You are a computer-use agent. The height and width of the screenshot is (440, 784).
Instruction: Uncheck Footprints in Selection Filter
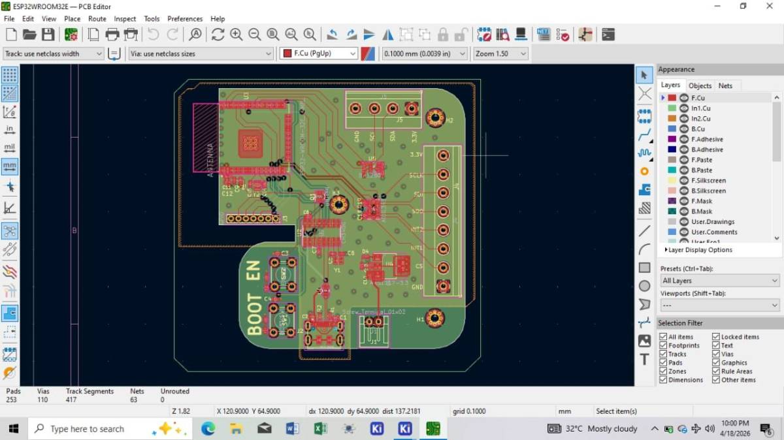pyautogui.click(x=663, y=345)
